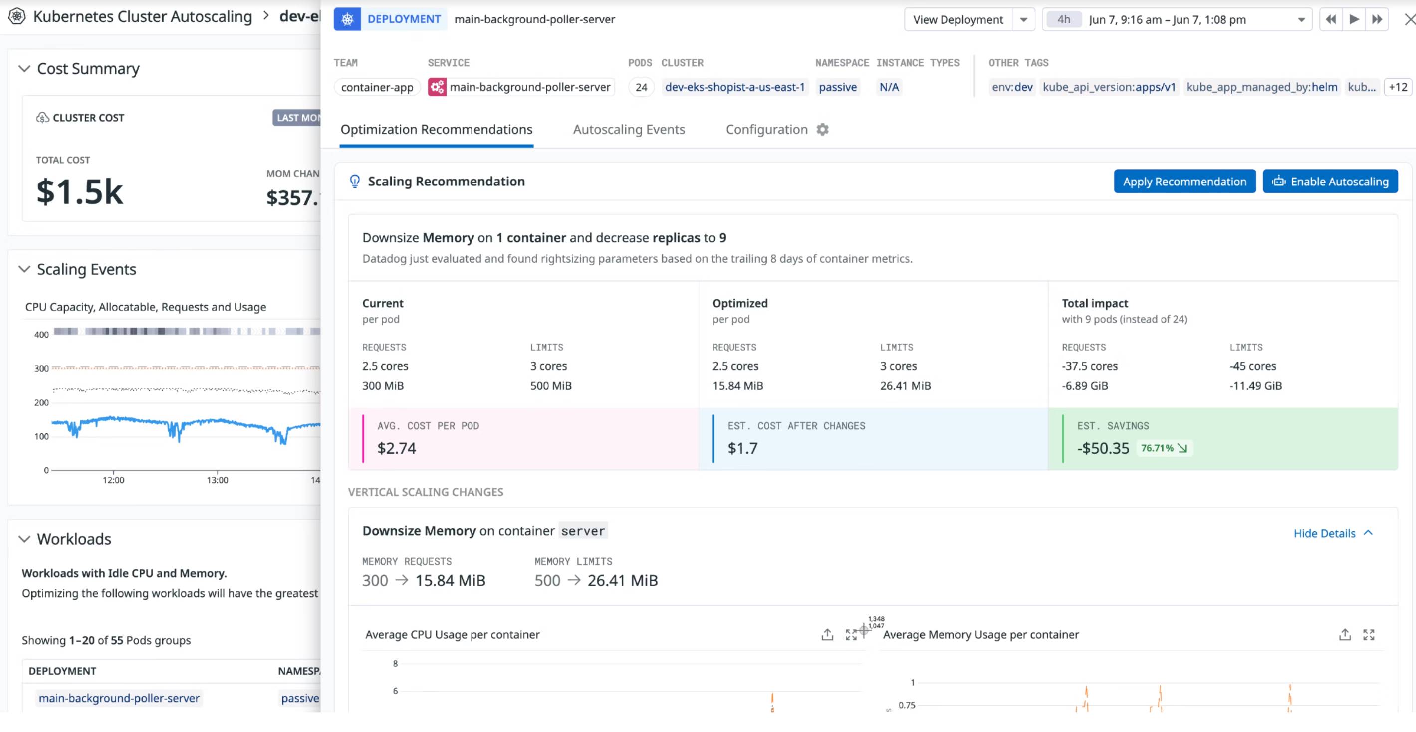
Task: Step time range backward
Action: (x=1331, y=20)
